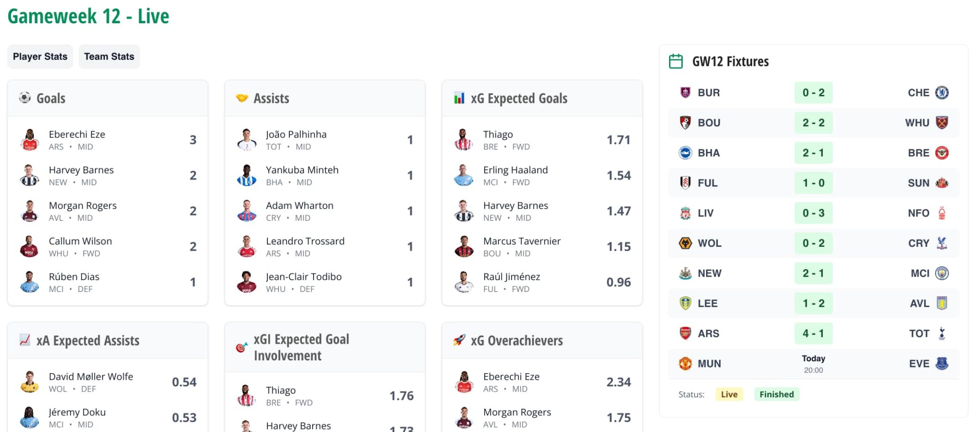The image size is (973, 432).
Task: Toggle the Finished status filter
Action: pos(776,394)
